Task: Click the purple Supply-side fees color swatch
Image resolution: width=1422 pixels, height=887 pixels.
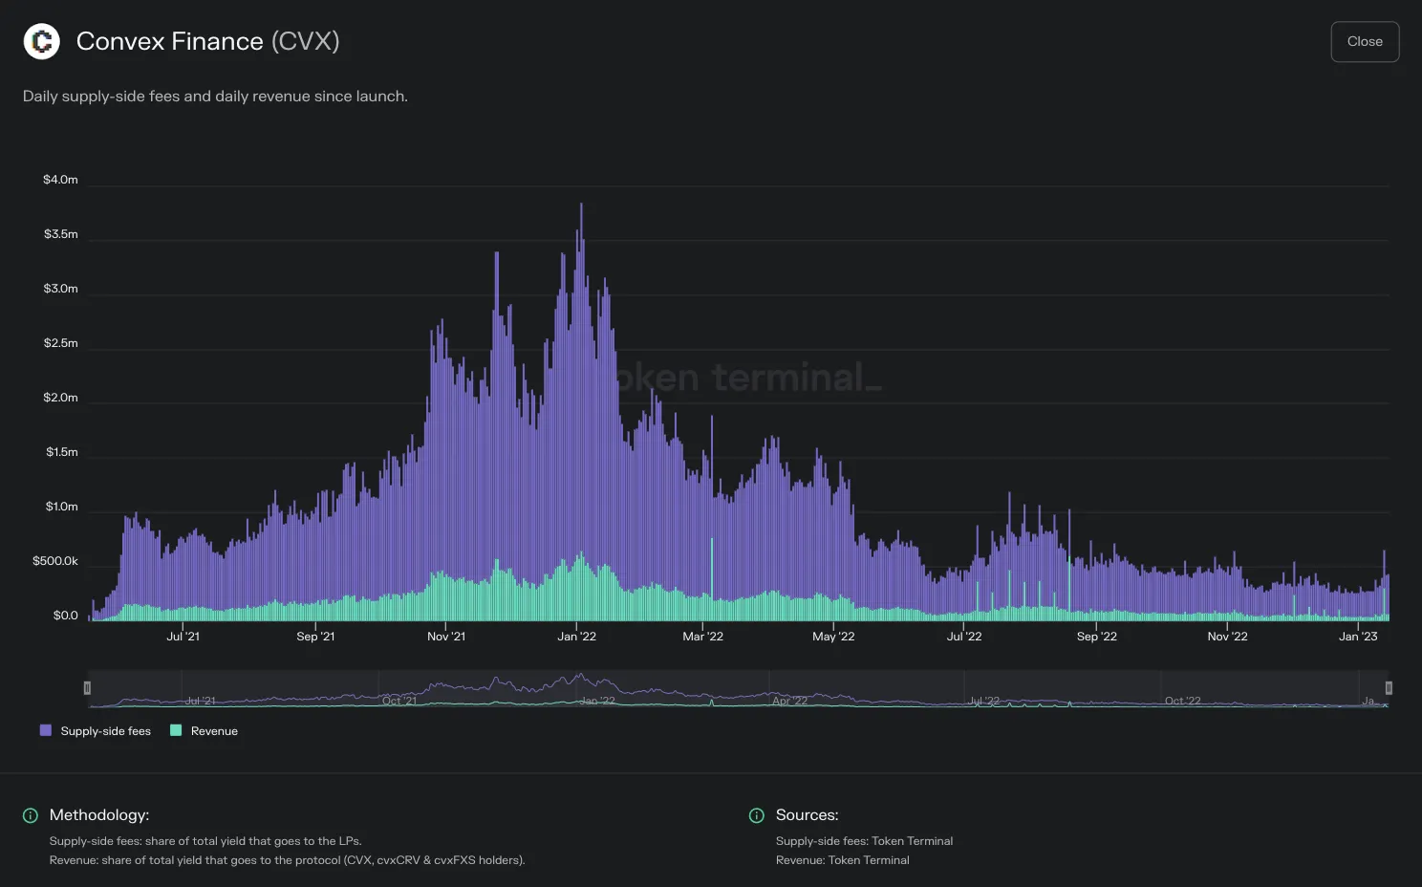Action: pyautogui.click(x=45, y=730)
